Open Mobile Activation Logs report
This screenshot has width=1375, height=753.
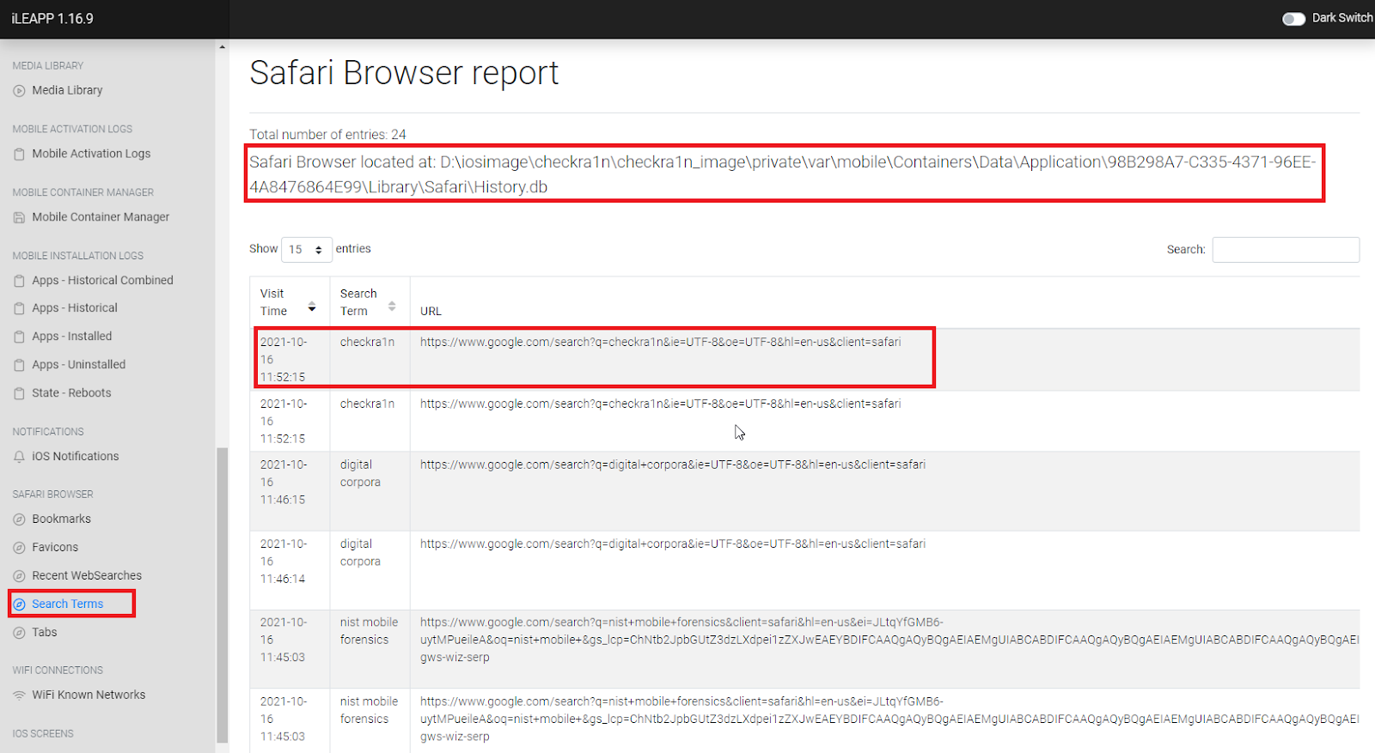[x=91, y=154]
